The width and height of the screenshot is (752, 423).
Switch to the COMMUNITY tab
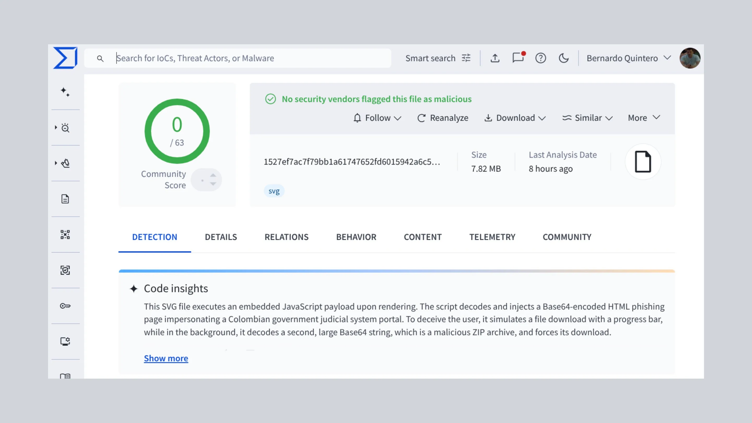coord(567,237)
